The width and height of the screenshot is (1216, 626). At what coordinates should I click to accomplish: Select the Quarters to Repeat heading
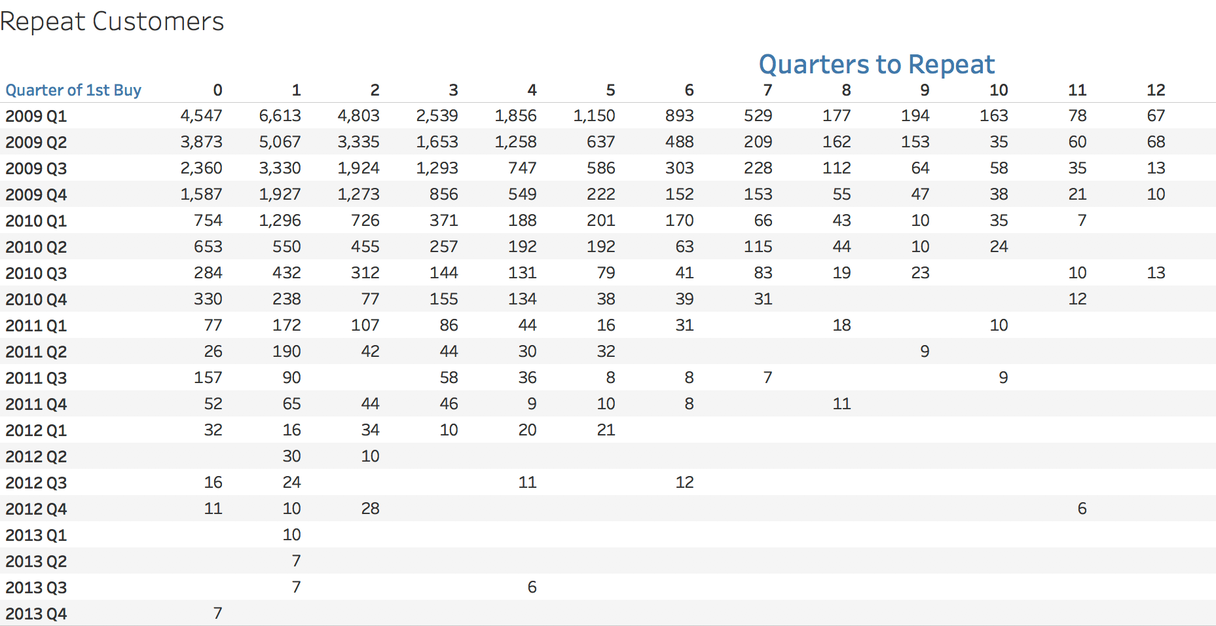click(877, 64)
